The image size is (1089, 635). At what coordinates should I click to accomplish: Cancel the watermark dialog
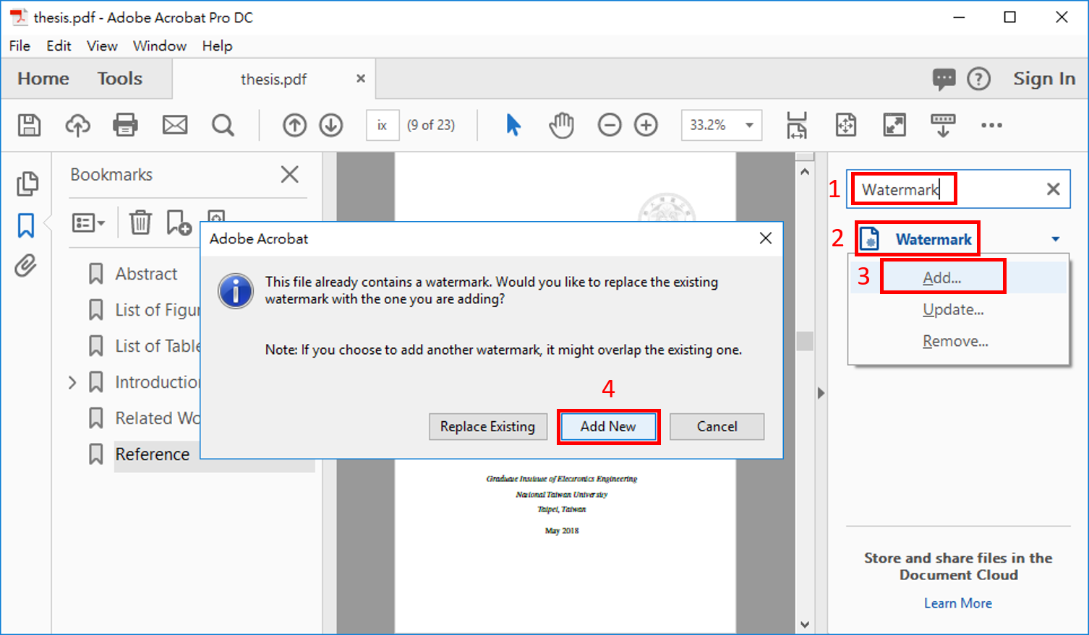pyautogui.click(x=717, y=426)
